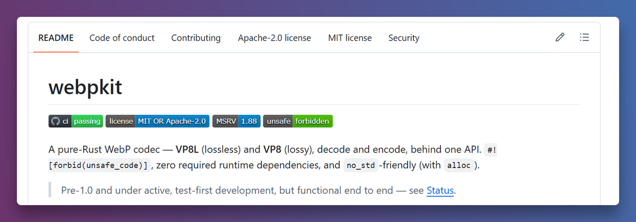
Task: Click the MSRV 1.88 badge
Action: [236, 121]
